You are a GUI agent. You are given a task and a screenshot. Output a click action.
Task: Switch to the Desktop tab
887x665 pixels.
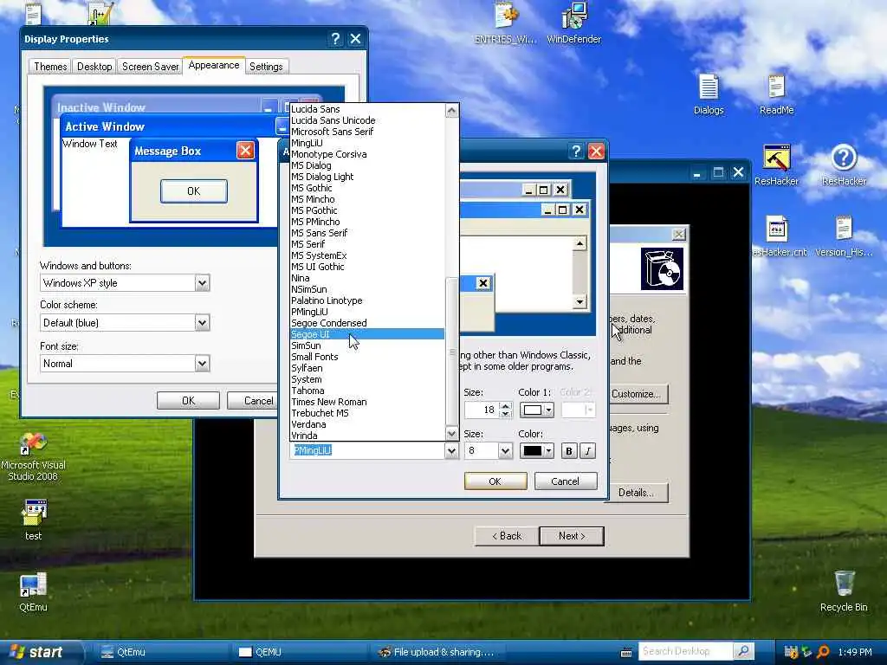click(x=94, y=67)
